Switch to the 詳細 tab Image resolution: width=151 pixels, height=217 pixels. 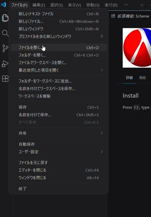click(129, 78)
